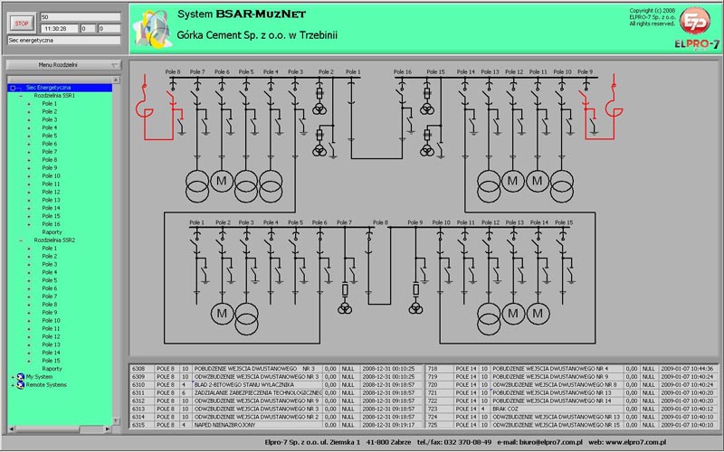
Task: Click the tree horizontal scroll-left arrow
Action: 11,428
